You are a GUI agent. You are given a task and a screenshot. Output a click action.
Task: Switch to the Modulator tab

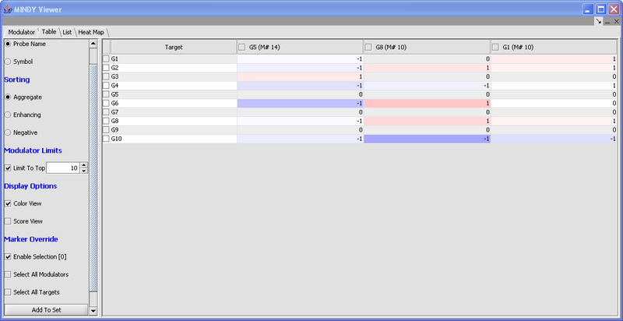[x=22, y=32]
